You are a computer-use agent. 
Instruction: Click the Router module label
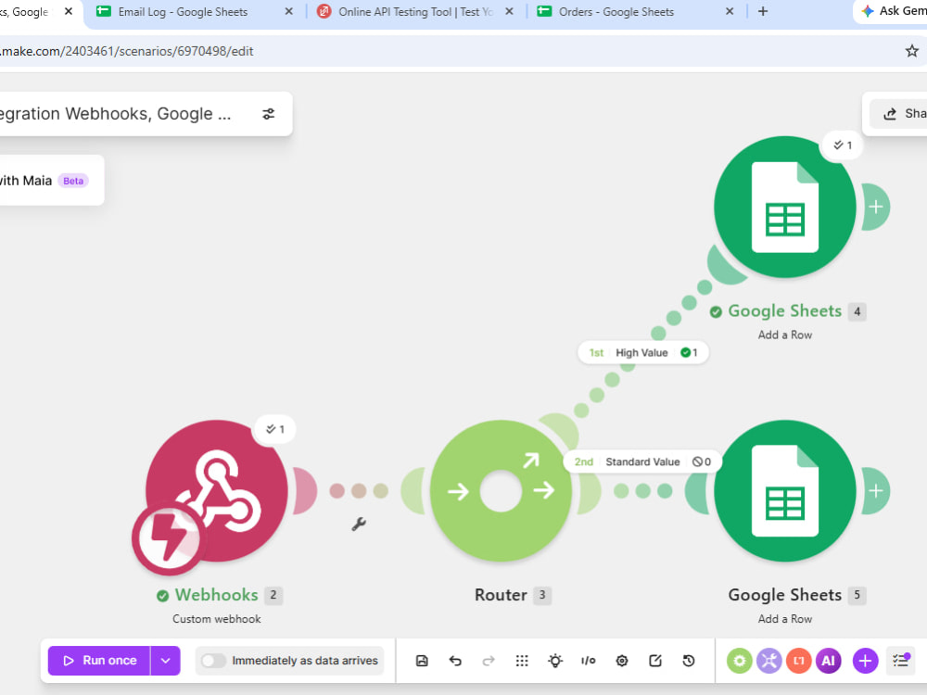(501, 595)
